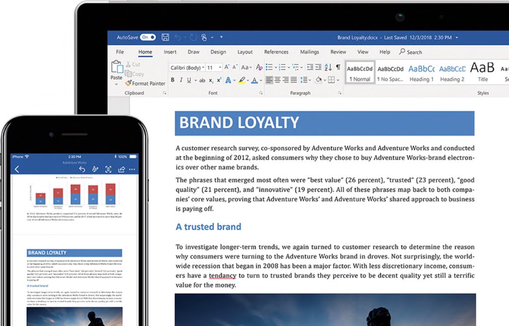Apply the font color A swatch
Viewport: 509px width, 326px height.
click(254, 80)
